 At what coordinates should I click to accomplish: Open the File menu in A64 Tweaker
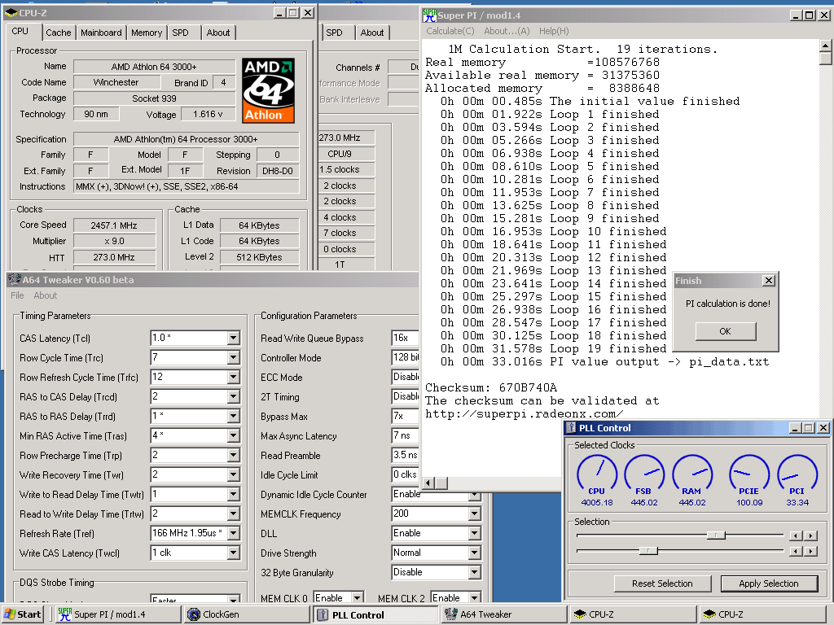pyautogui.click(x=17, y=295)
